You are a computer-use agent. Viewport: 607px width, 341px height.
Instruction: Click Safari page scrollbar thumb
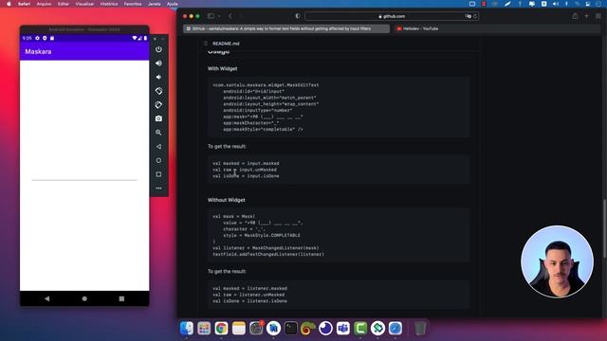pos(604,228)
